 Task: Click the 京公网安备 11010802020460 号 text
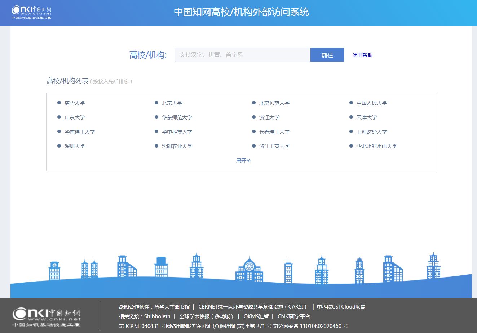pos(311,326)
